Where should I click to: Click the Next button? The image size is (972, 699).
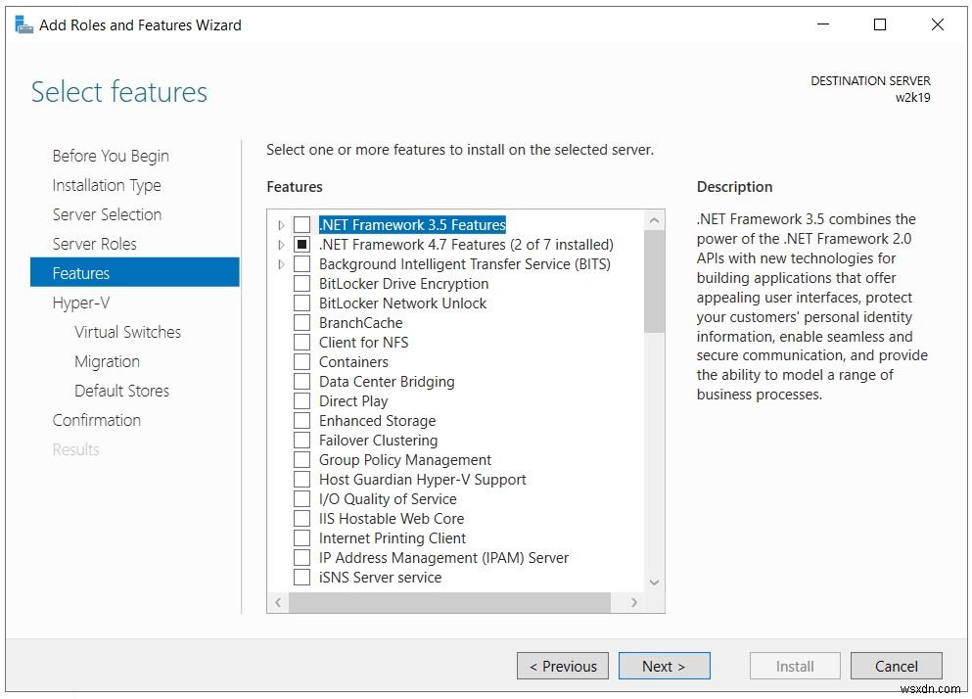664,665
